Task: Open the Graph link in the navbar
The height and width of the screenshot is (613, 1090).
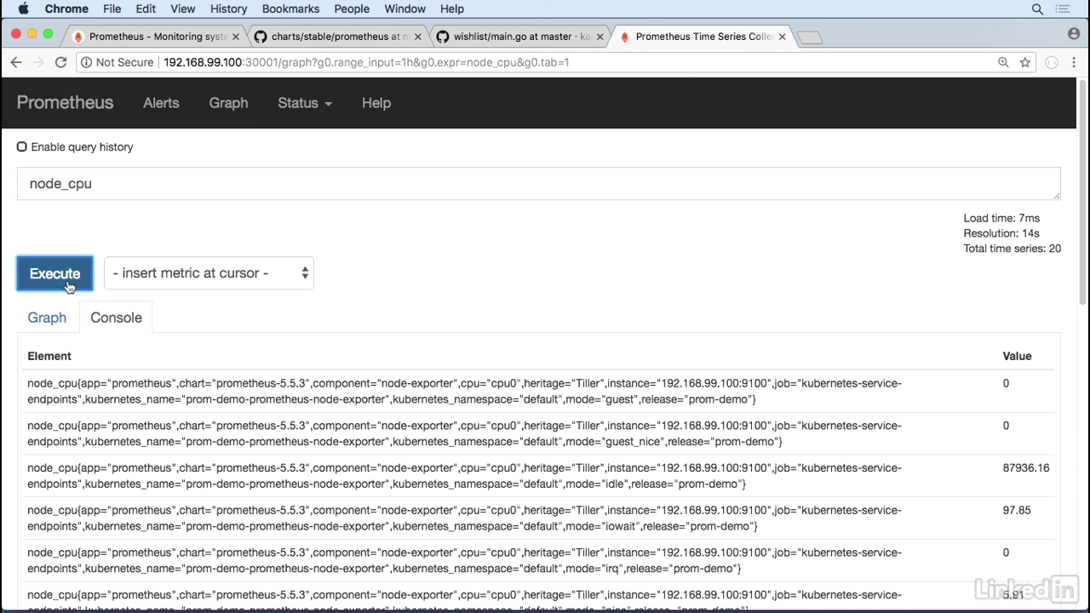Action: coord(228,103)
